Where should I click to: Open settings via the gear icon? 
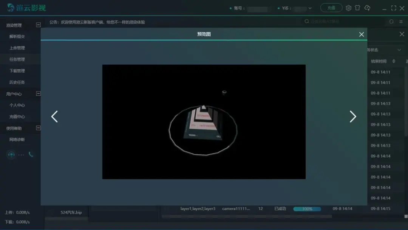(x=348, y=8)
